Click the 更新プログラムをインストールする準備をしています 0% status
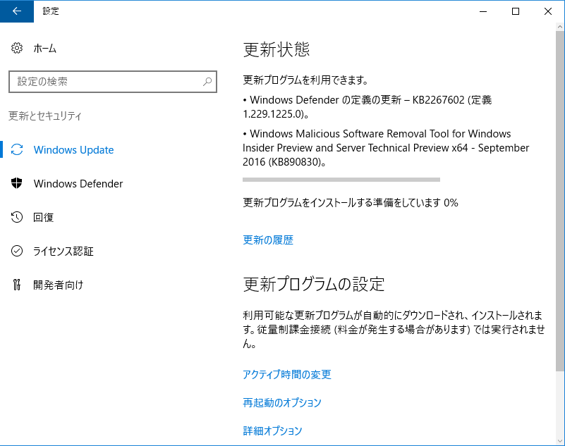 click(351, 203)
